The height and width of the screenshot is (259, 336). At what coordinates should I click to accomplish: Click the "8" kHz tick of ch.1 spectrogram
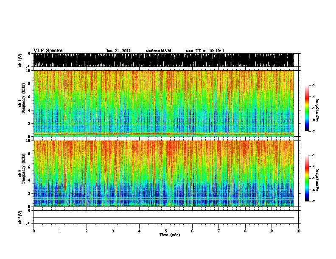click(x=29, y=84)
